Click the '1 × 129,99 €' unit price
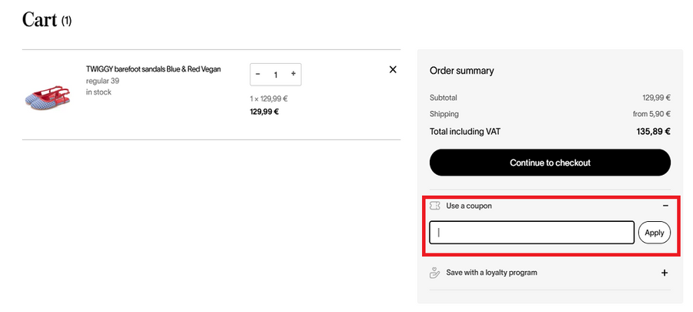 [269, 99]
